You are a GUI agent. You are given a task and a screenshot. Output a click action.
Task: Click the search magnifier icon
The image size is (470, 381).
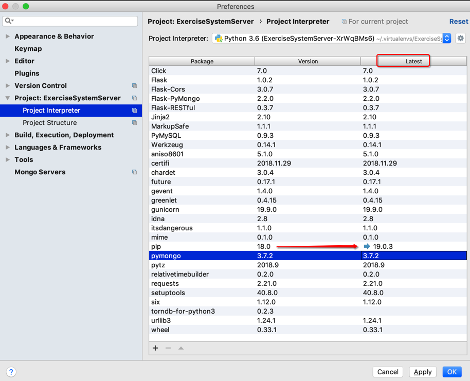tap(9, 21)
